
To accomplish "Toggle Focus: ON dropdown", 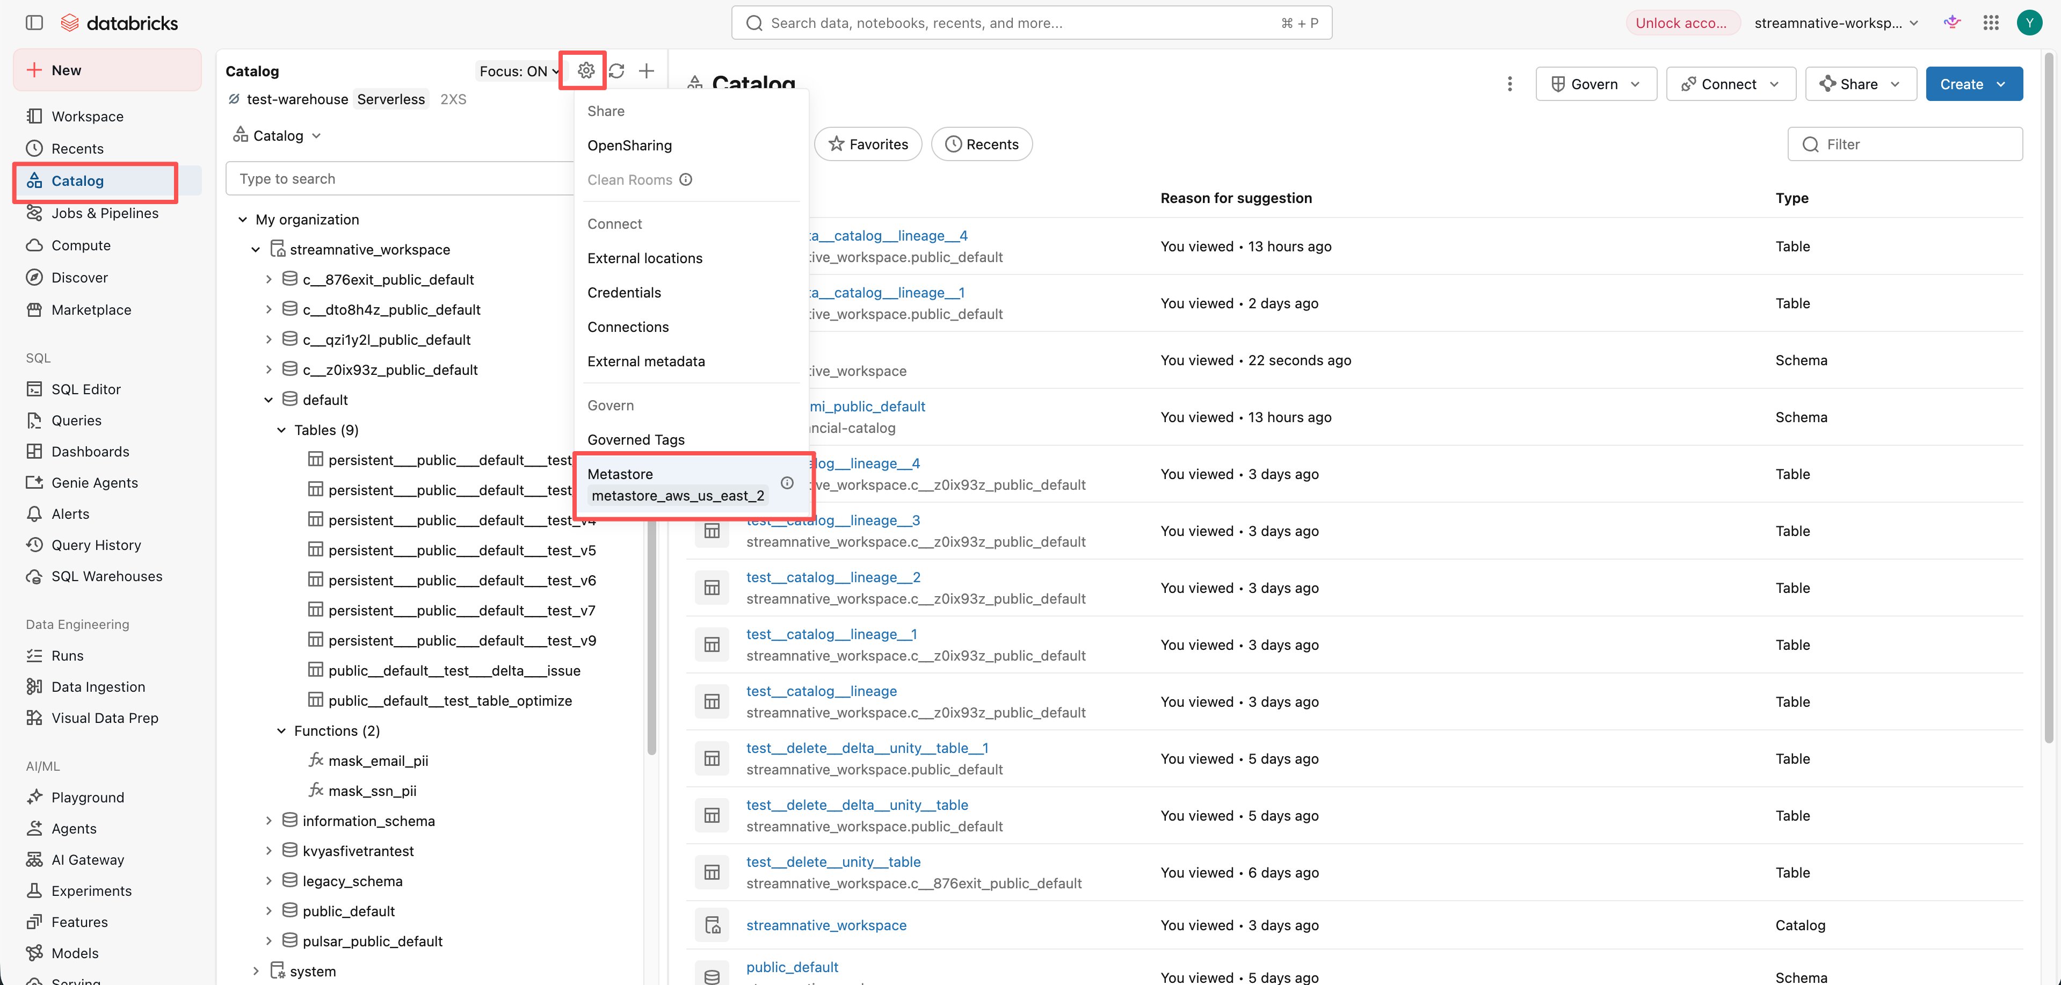I will pyautogui.click(x=518, y=71).
